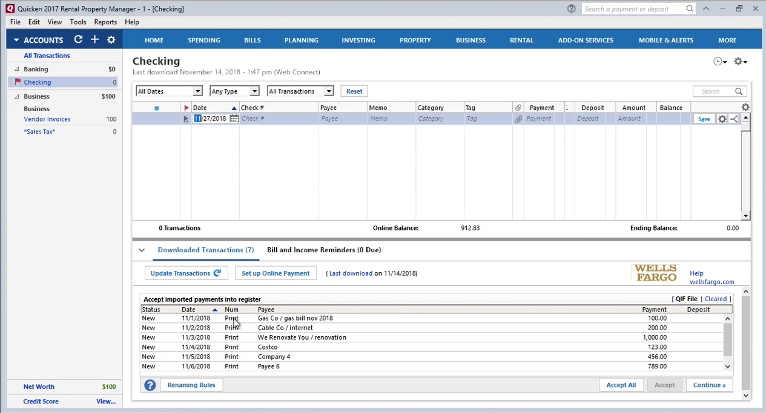Click the Date column sort header
The image size is (766, 413).
click(x=215, y=108)
